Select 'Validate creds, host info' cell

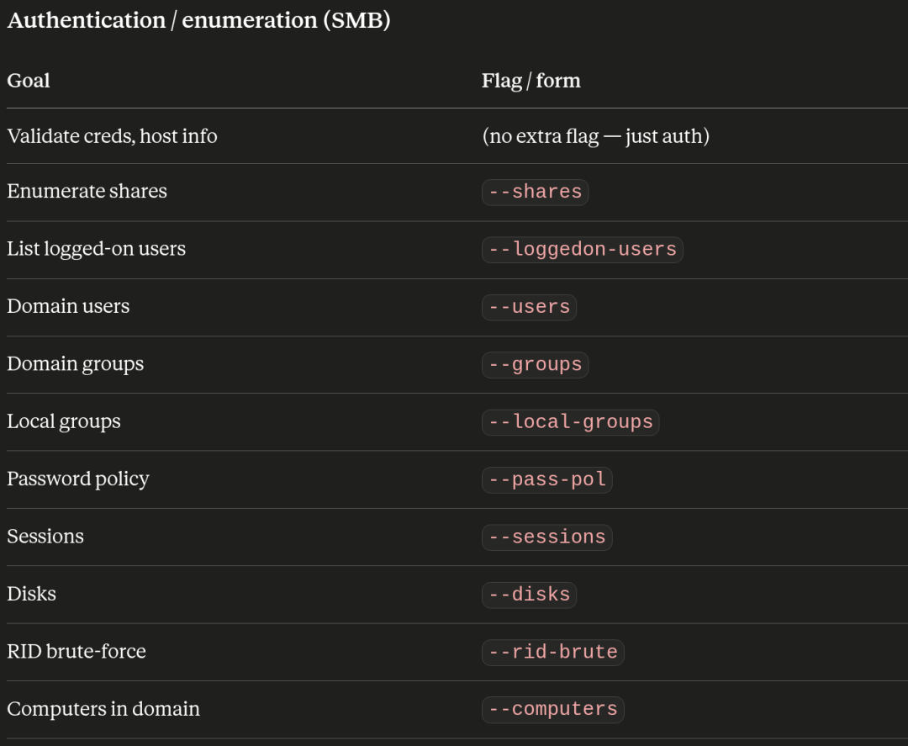tap(112, 136)
